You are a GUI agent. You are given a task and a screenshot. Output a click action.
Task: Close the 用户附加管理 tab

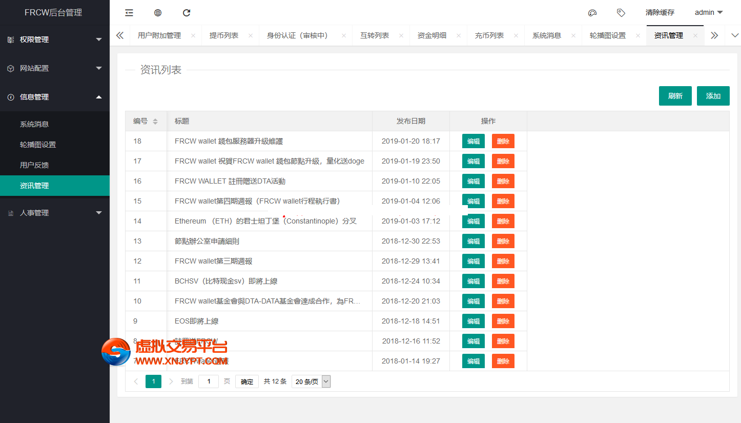coord(193,36)
